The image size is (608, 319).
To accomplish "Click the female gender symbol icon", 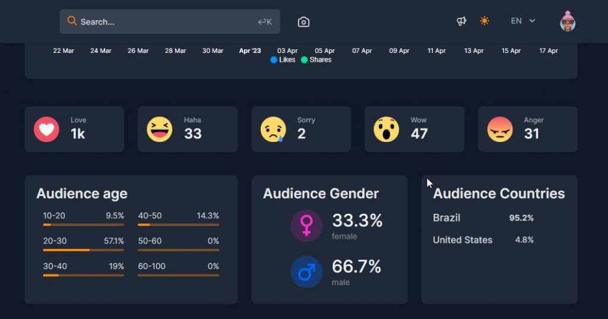I will (x=306, y=226).
